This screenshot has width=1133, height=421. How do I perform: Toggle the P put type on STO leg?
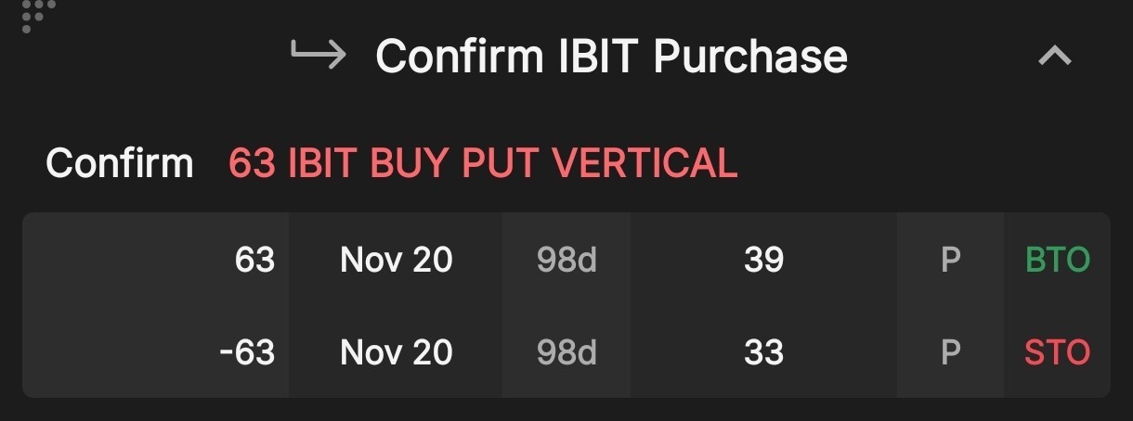pyautogui.click(x=950, y=352)
